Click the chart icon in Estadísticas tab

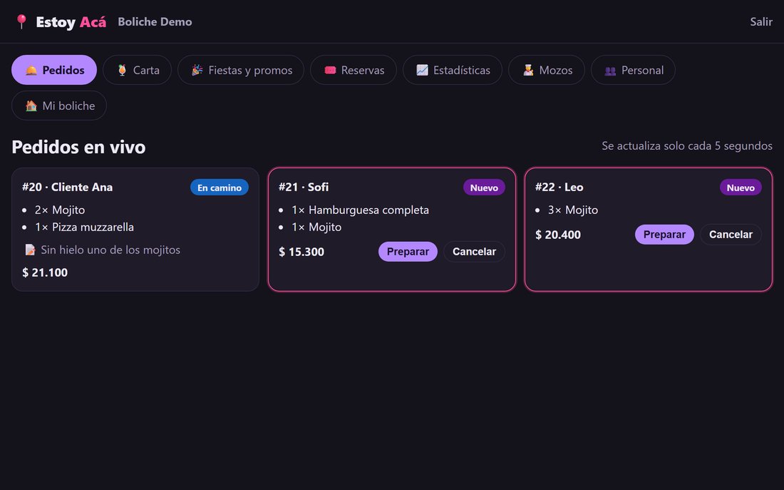(422, 70)
